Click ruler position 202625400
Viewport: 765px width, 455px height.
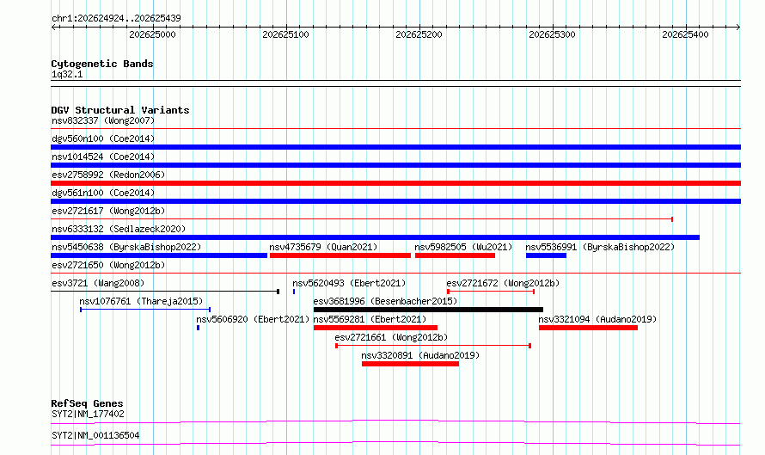click(685, 34)
